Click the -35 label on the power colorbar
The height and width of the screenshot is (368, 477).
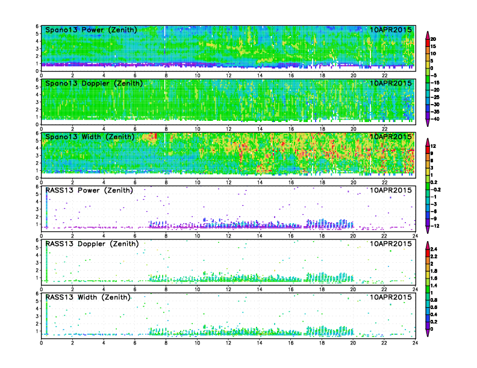click(x=435, y=112)
